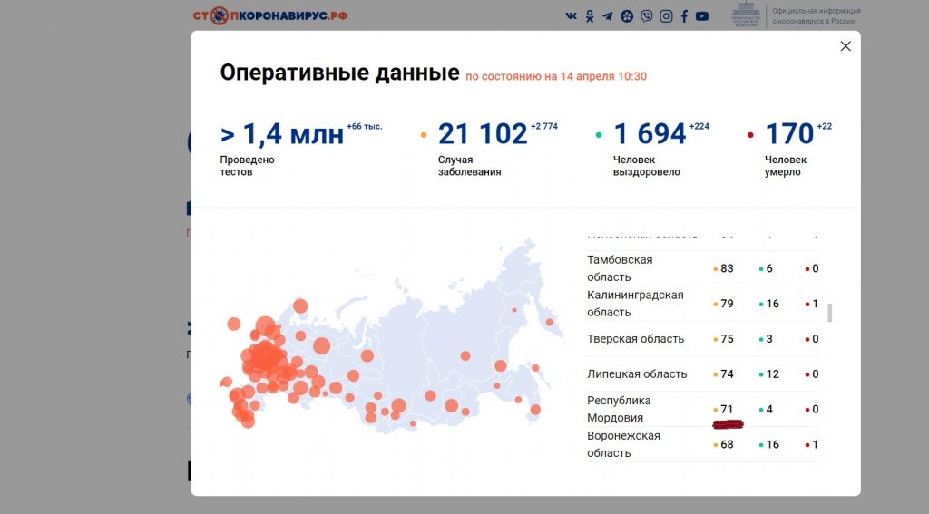Click the '+22' increment label

tap(824, 126)
